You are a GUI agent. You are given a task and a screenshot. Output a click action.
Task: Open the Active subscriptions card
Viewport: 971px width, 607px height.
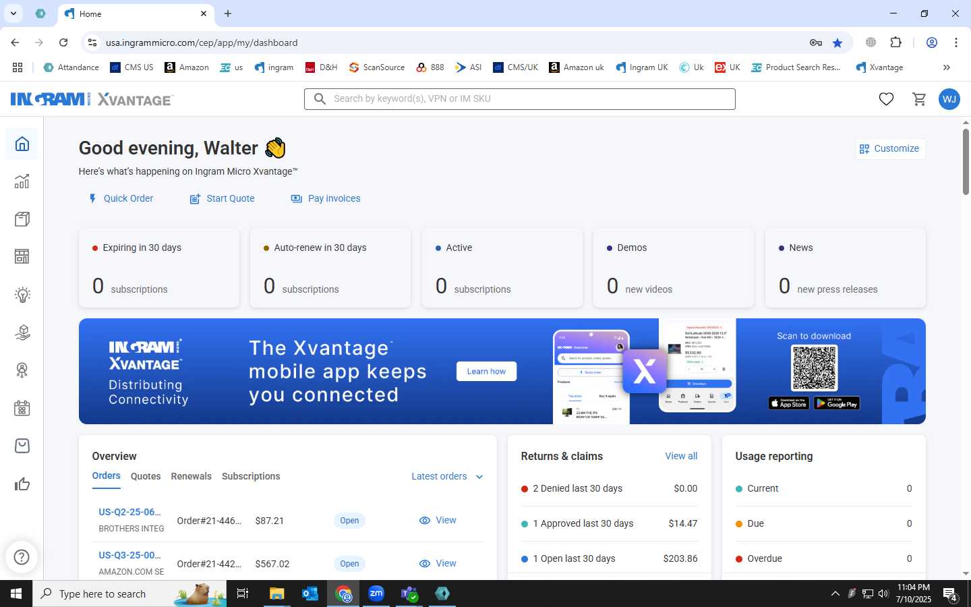[502, 268]
